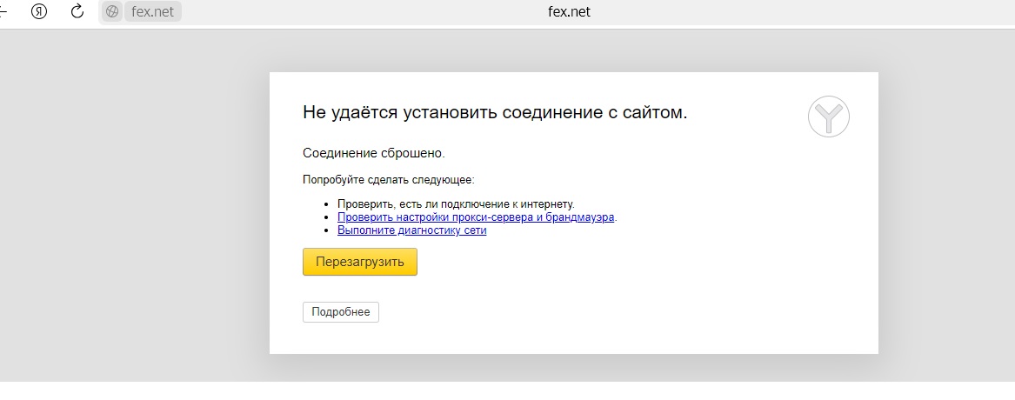Click the fex.net domain chip in address bar

[x=152, y=12]
